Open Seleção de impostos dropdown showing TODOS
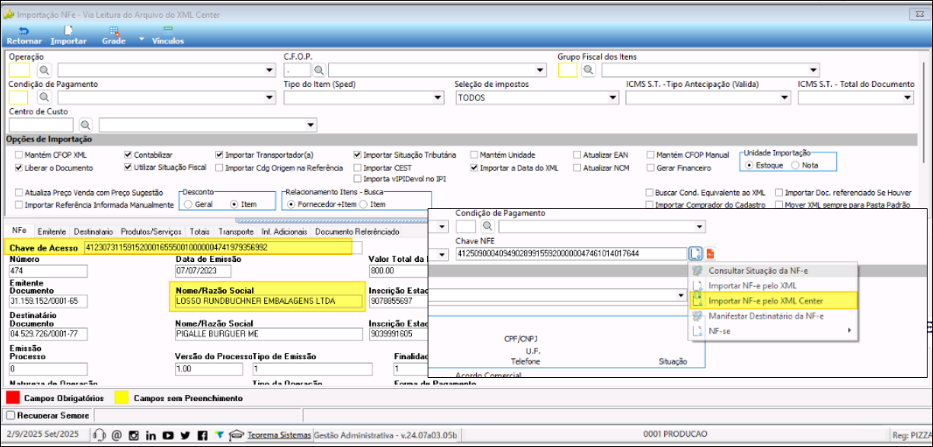933x447 pixels. [x=612, y=98]
